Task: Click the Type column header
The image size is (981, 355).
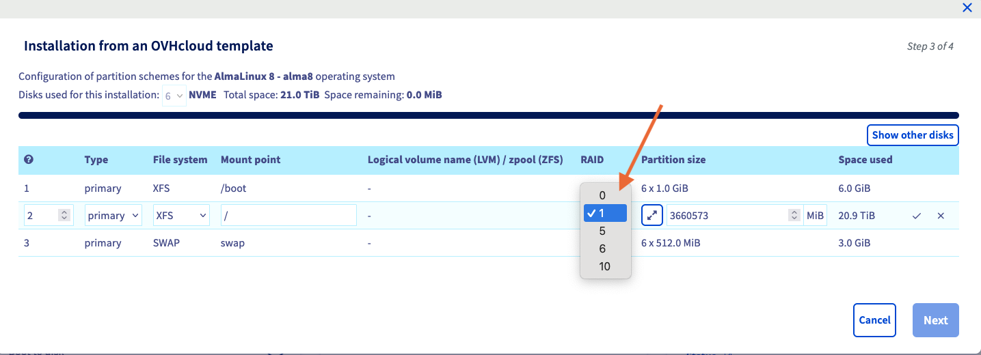Action: (96, 160)
